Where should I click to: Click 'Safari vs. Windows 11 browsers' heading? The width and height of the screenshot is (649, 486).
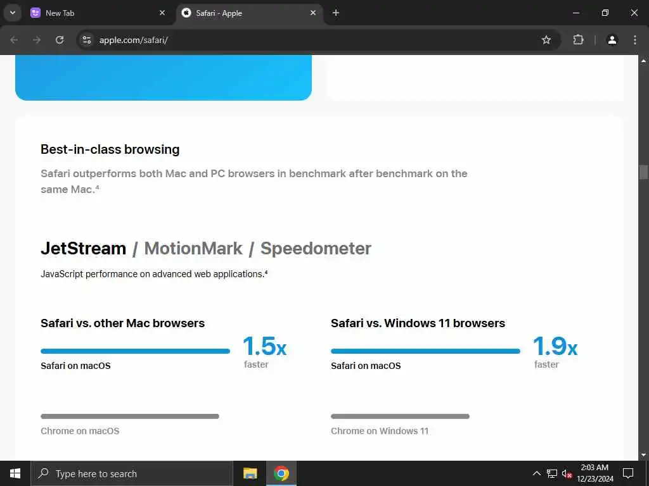pyautogui.click(x=418, y=323)
